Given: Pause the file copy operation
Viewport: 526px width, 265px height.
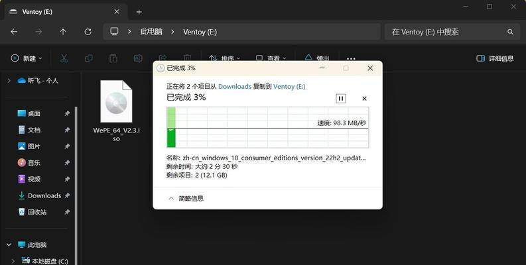Looking at the screenshot, I should pyautogui.click(x=340, y=98).
